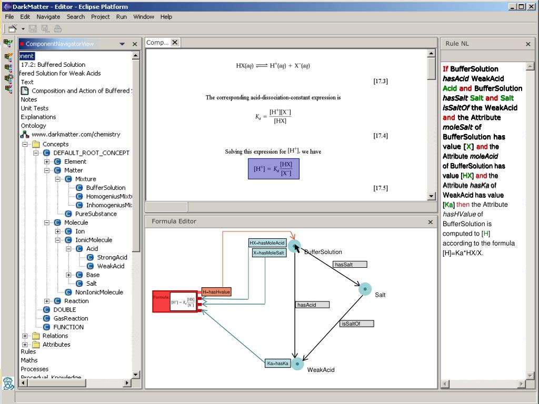The width and height of the screenshot is (539, 404).
Task: Click the concept icon beside Salt in tree
Action: (79, 284)
